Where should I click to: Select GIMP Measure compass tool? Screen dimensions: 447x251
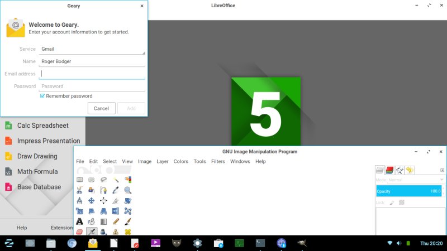click(79, 201)
